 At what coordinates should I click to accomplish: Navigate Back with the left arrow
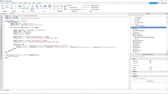pyautogui.click(x=12, y=6)
